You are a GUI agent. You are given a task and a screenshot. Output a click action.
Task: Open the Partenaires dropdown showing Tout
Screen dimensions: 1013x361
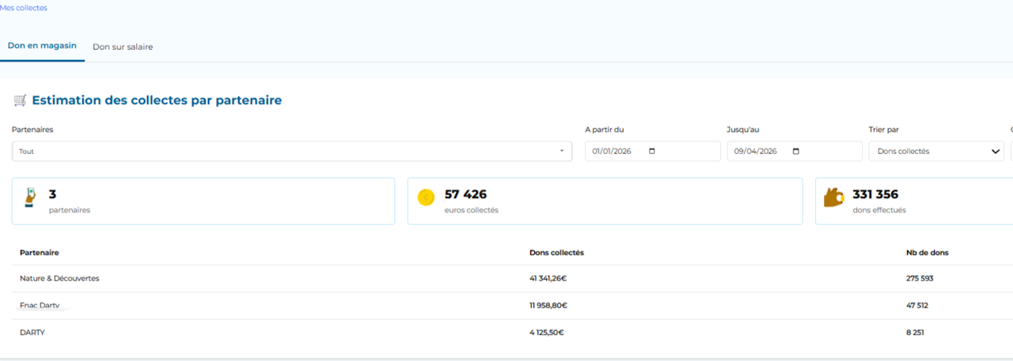[292, 151]
